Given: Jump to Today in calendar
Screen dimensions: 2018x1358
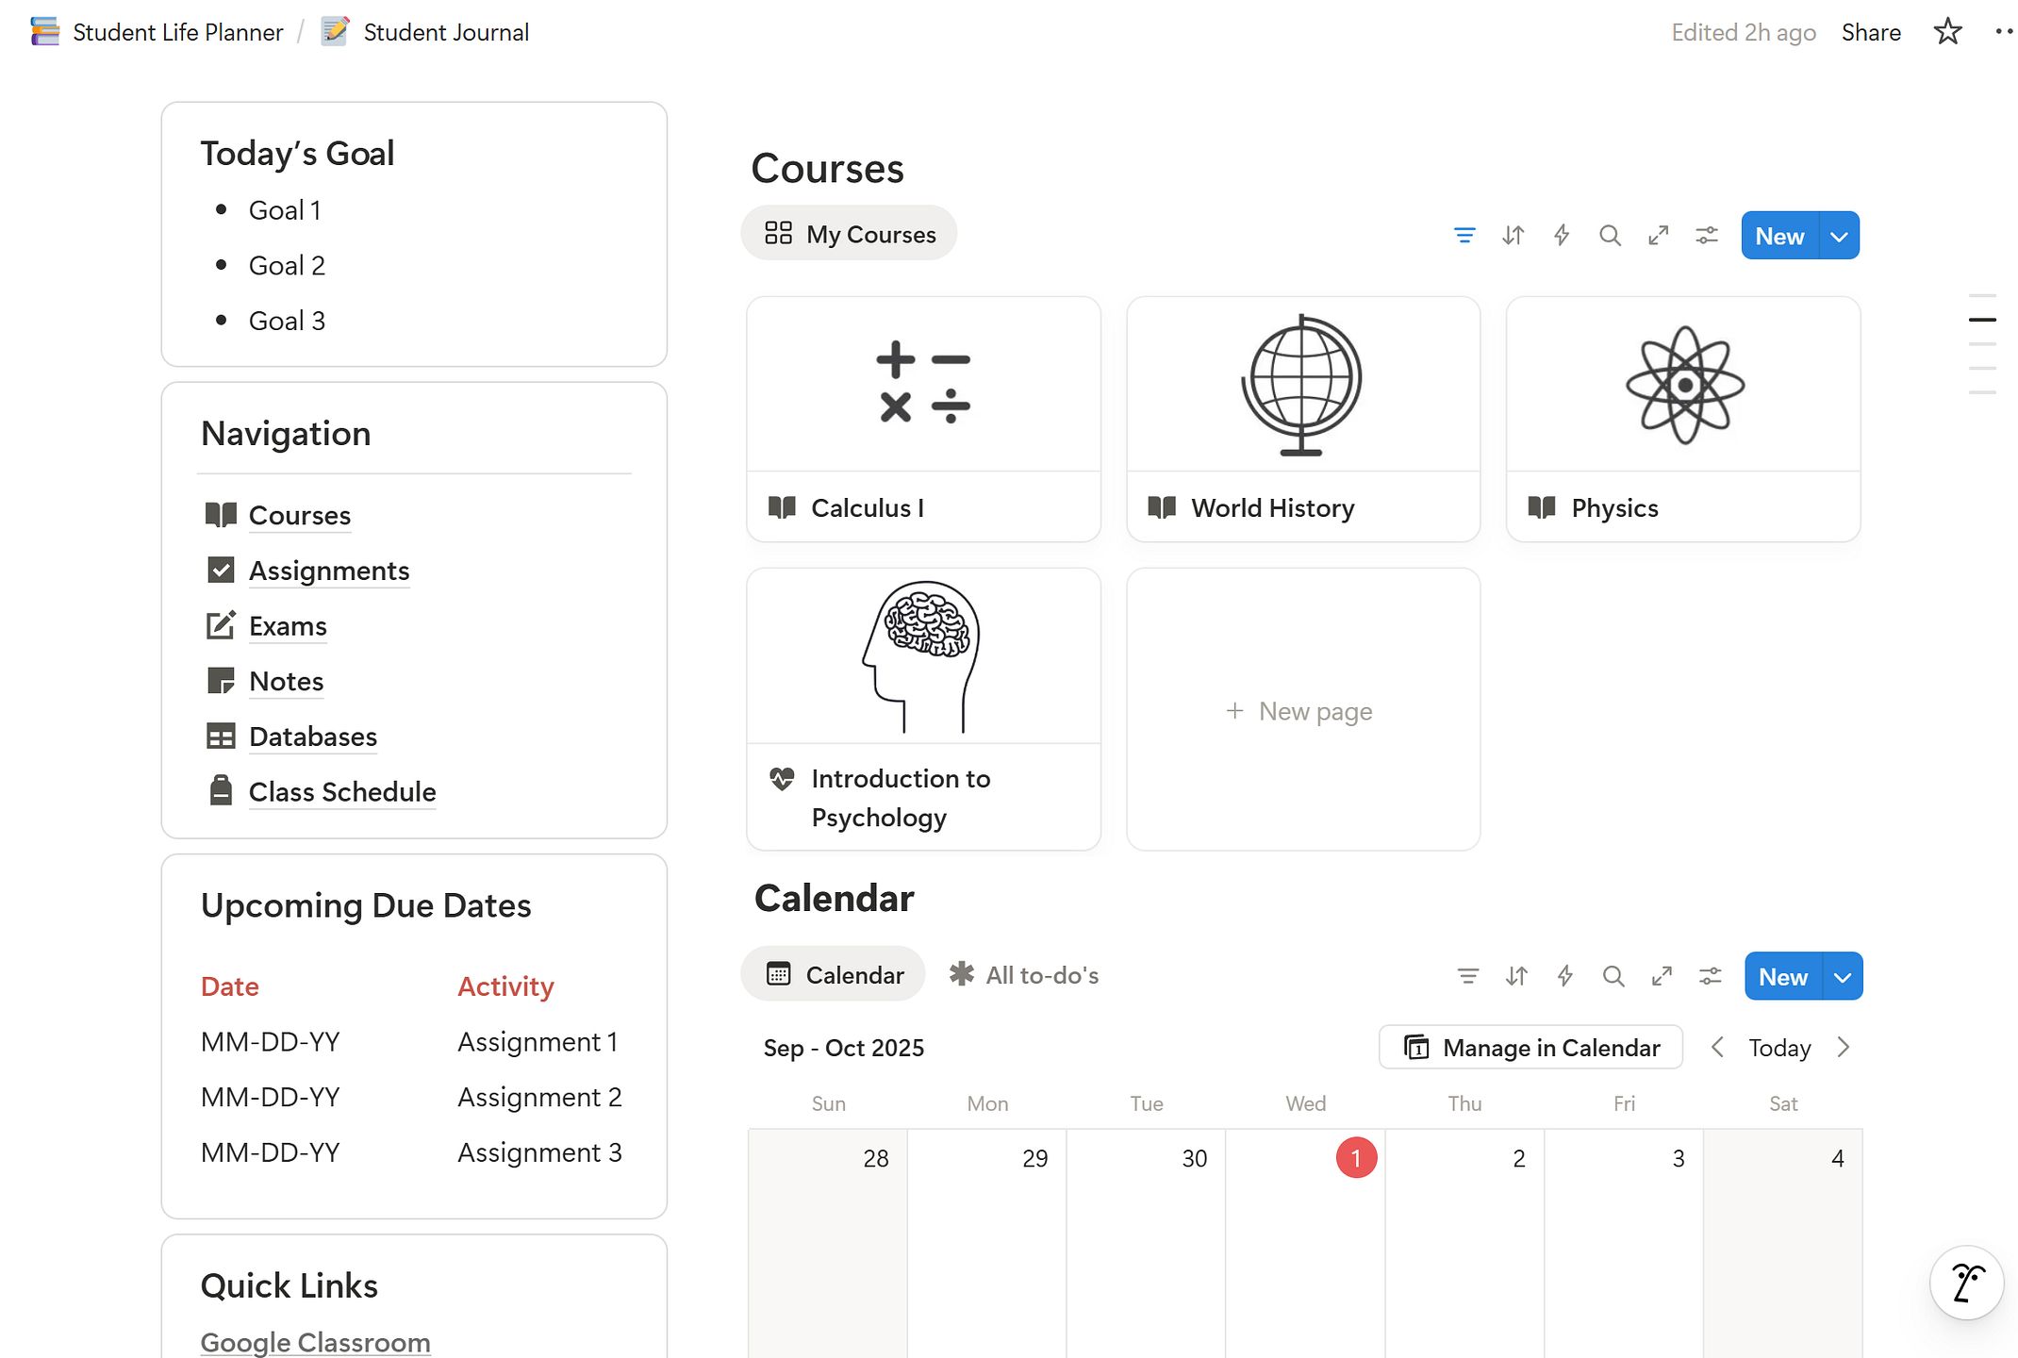Looking at the screenshot, I should [x=1779, y=1048].
